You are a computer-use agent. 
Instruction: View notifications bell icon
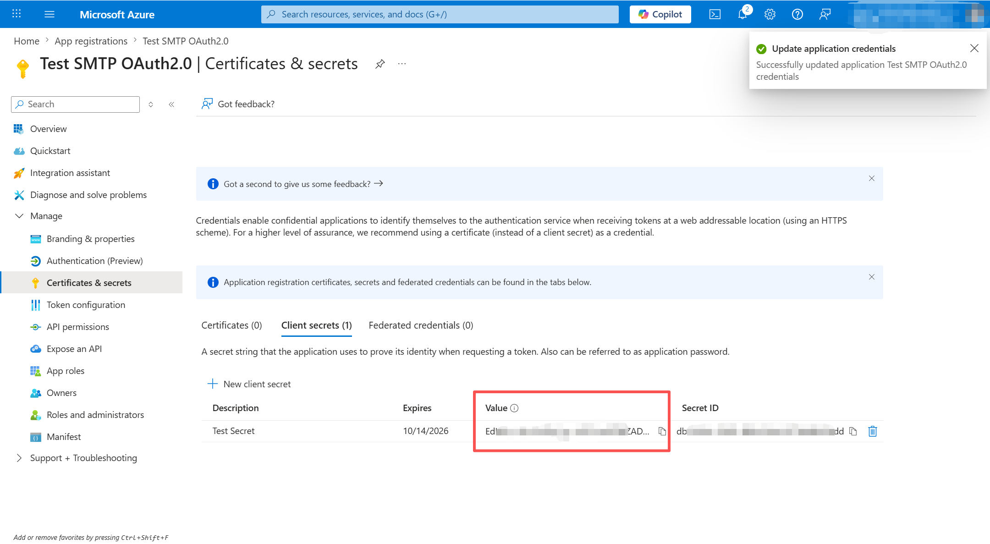tap(742, 14)
